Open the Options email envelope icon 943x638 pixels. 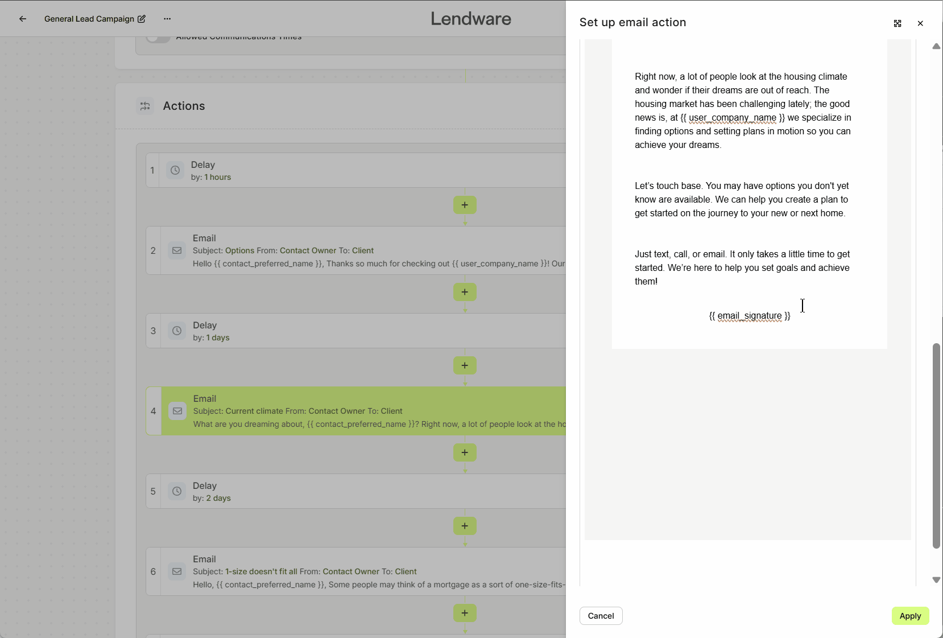[x=177, y=250]
